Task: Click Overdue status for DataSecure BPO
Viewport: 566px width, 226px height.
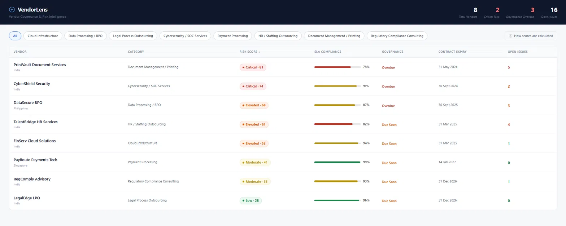Action: tap(388, 106)
